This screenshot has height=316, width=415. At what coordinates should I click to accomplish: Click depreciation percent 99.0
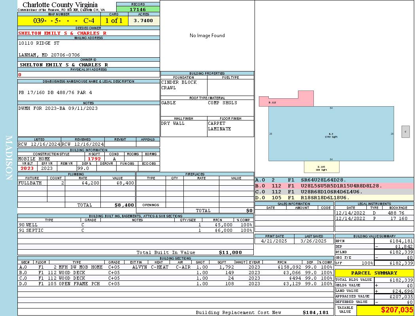(x=83, y=168)
